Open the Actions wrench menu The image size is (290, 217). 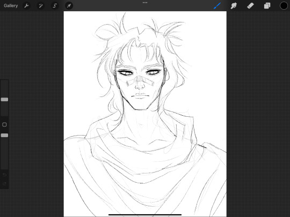click(26, 6)
